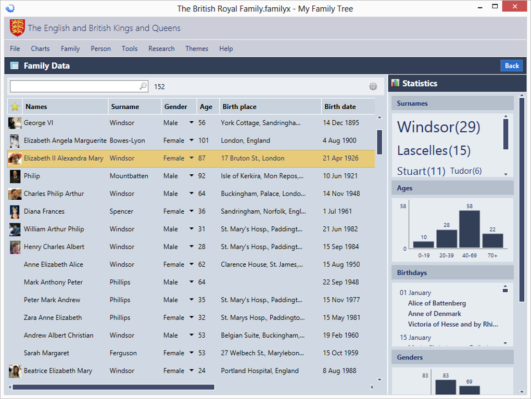Image resolution: width=531 pixels, height=399 pixels.
Task: Open gender dropdown for Philip
Action: [x=192, y=176]
